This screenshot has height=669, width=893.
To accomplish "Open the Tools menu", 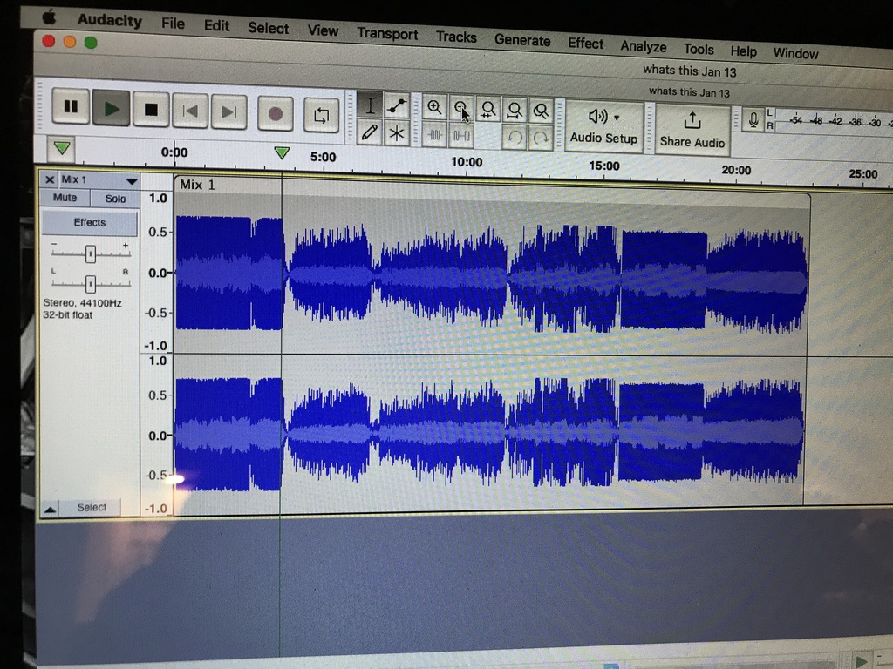I will point(699,49).
